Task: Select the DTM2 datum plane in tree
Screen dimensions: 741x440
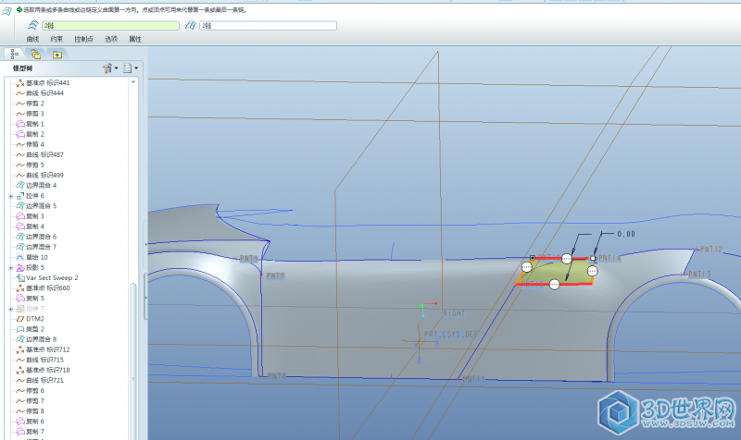Action: pyautogui.click(x=35, y=319)
